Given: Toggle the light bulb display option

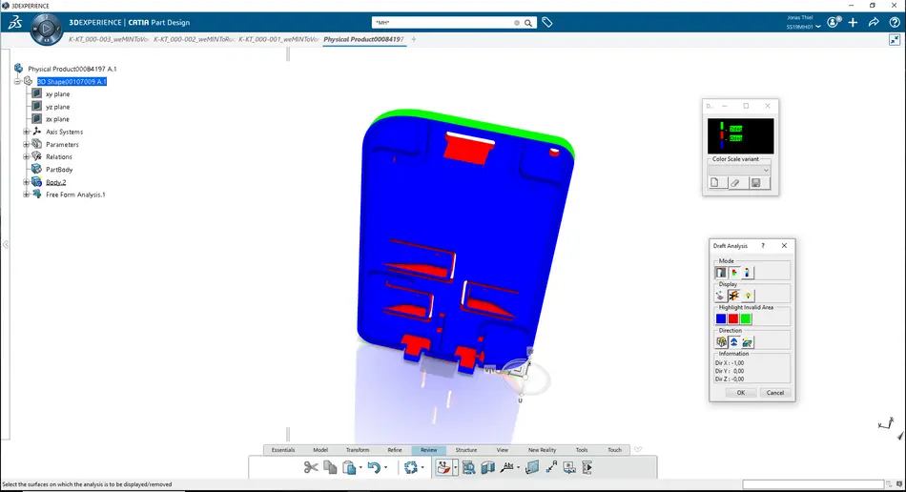Looking at the screenshot, I should [748, 296].
